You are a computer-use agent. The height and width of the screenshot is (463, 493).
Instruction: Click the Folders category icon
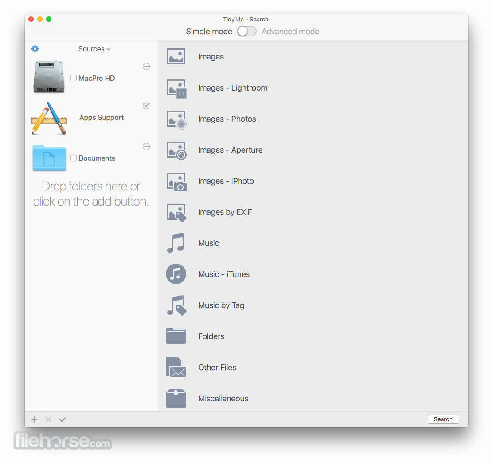coord(176,336)
